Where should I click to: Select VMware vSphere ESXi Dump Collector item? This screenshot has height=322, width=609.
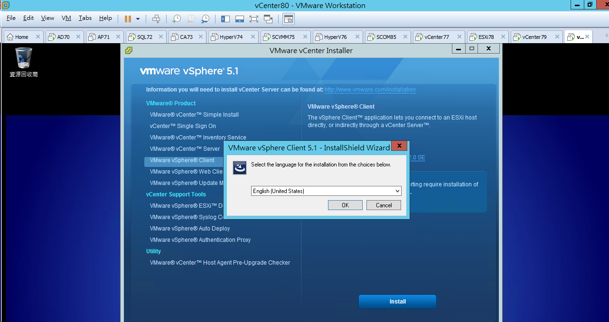pyautogui.click(x=187, y=206)
